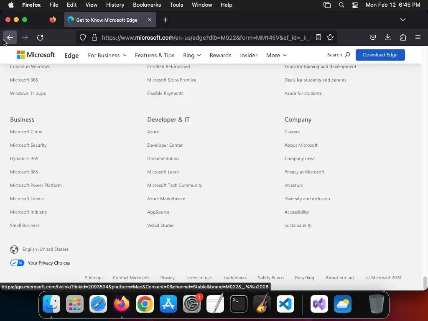
Task: Open the Apple menu
Action: coord(11,5)
